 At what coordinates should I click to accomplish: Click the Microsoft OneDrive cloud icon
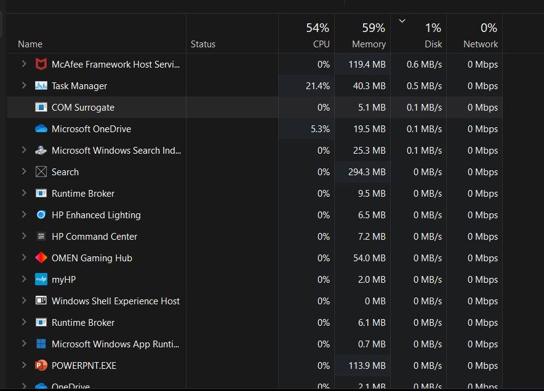click(x=41, y=129)
